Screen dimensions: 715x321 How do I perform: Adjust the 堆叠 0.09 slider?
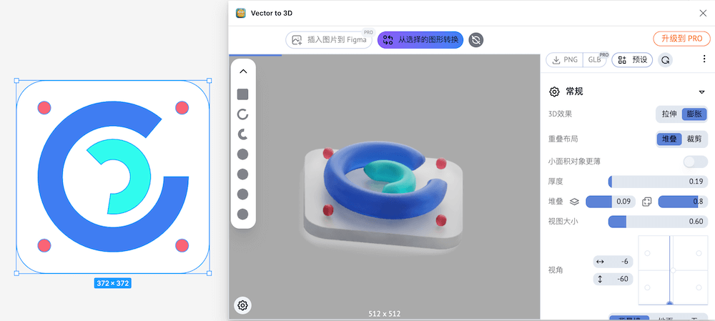[x=610, y=202]
